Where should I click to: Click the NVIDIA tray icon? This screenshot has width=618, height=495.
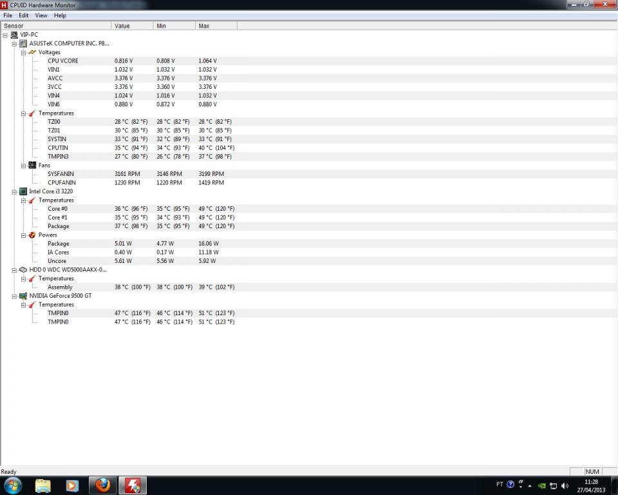(x=542, y=486)
